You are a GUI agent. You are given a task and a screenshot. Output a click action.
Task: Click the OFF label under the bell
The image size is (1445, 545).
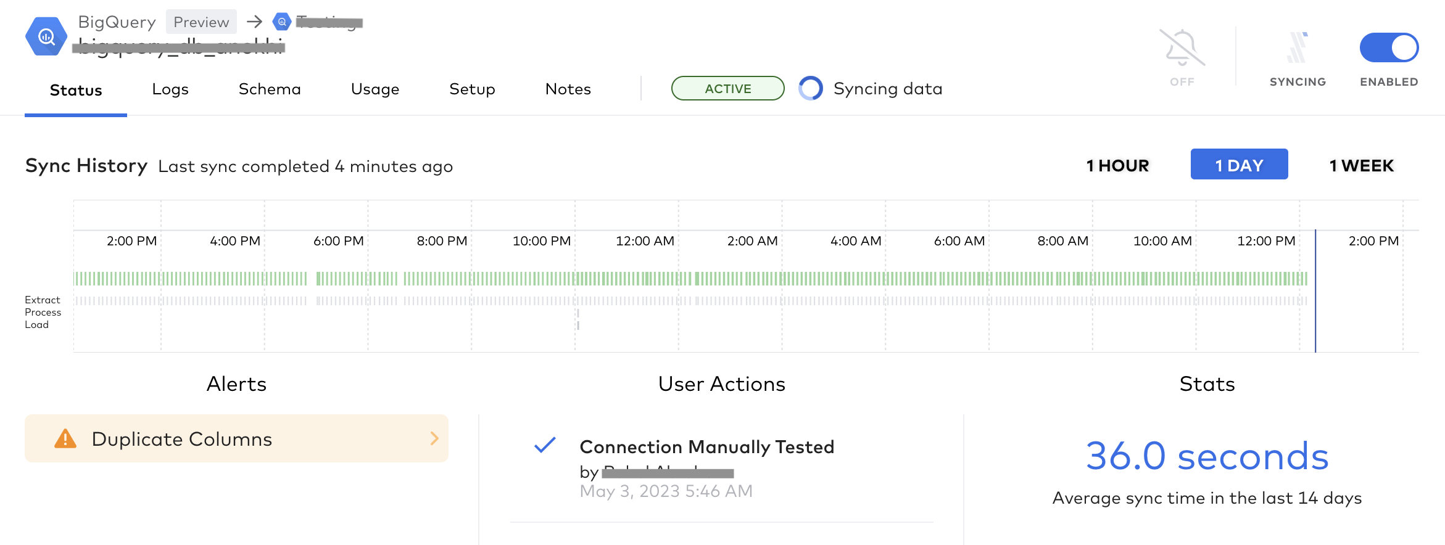tap(1182, 82)
